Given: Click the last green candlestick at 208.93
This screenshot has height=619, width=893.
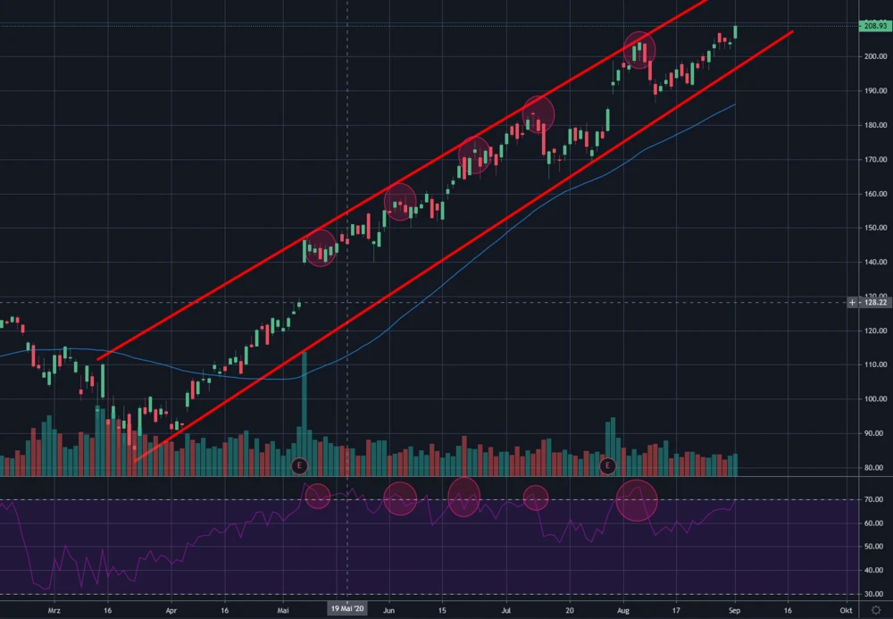Looking at the screenshot, I should 736,32.
